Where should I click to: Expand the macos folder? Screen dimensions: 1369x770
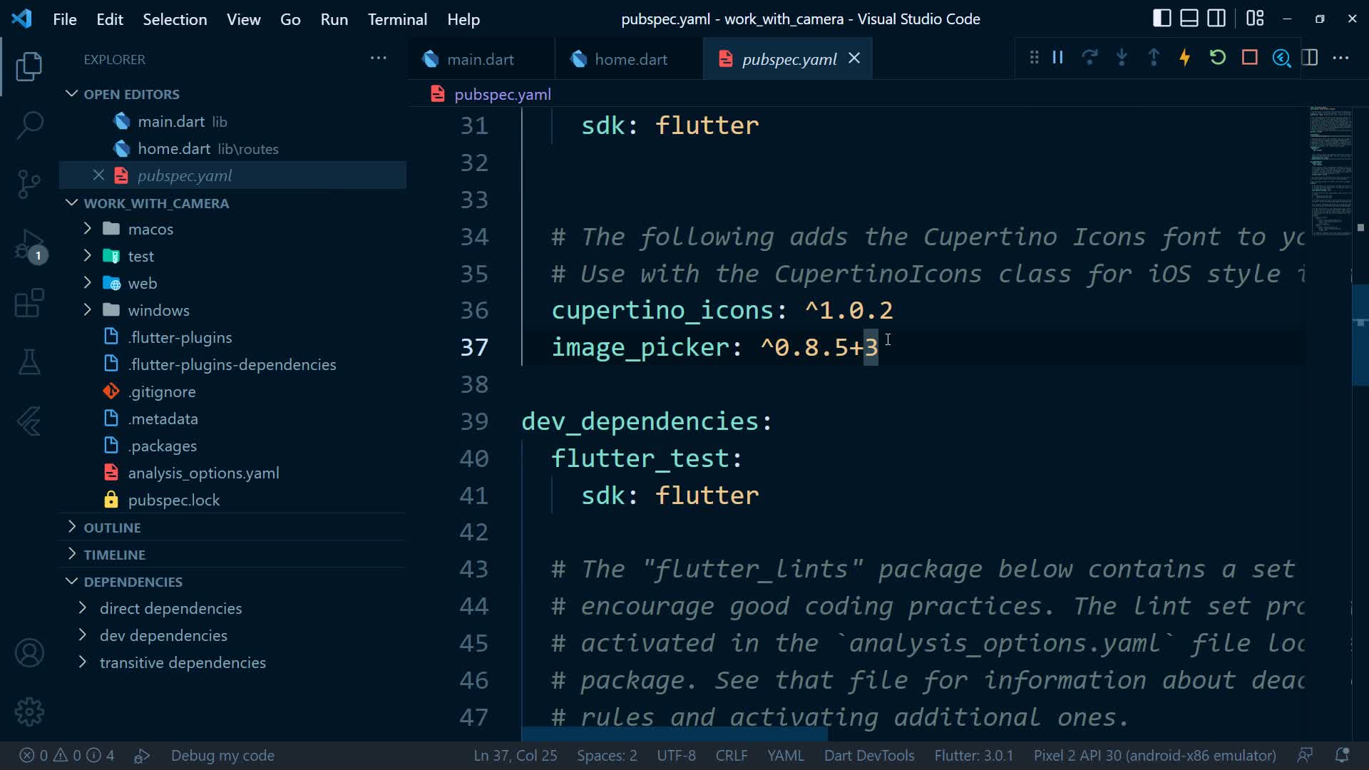[150, 229]
